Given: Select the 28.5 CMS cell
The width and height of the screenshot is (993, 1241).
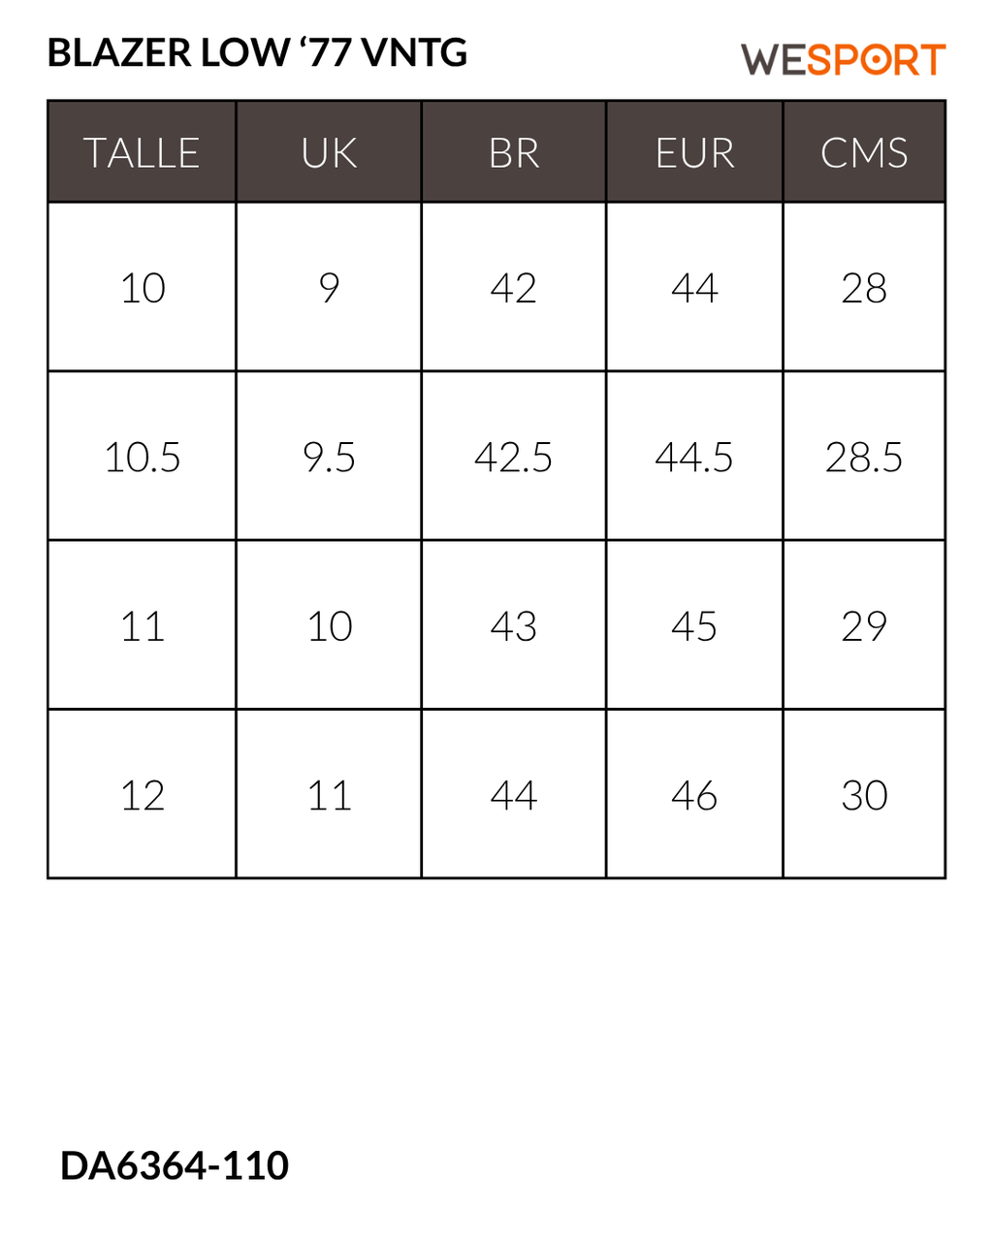Looking at the screenshot, I should pyautogui.click(x=864, y=456).
